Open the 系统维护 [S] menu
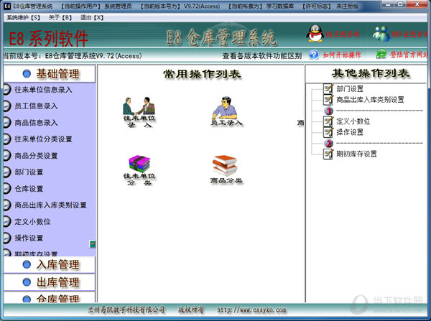 coord(24,17)
